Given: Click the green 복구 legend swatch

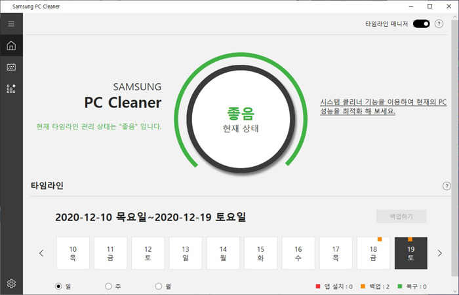Looking at the screenshot, I should point(400,286).
